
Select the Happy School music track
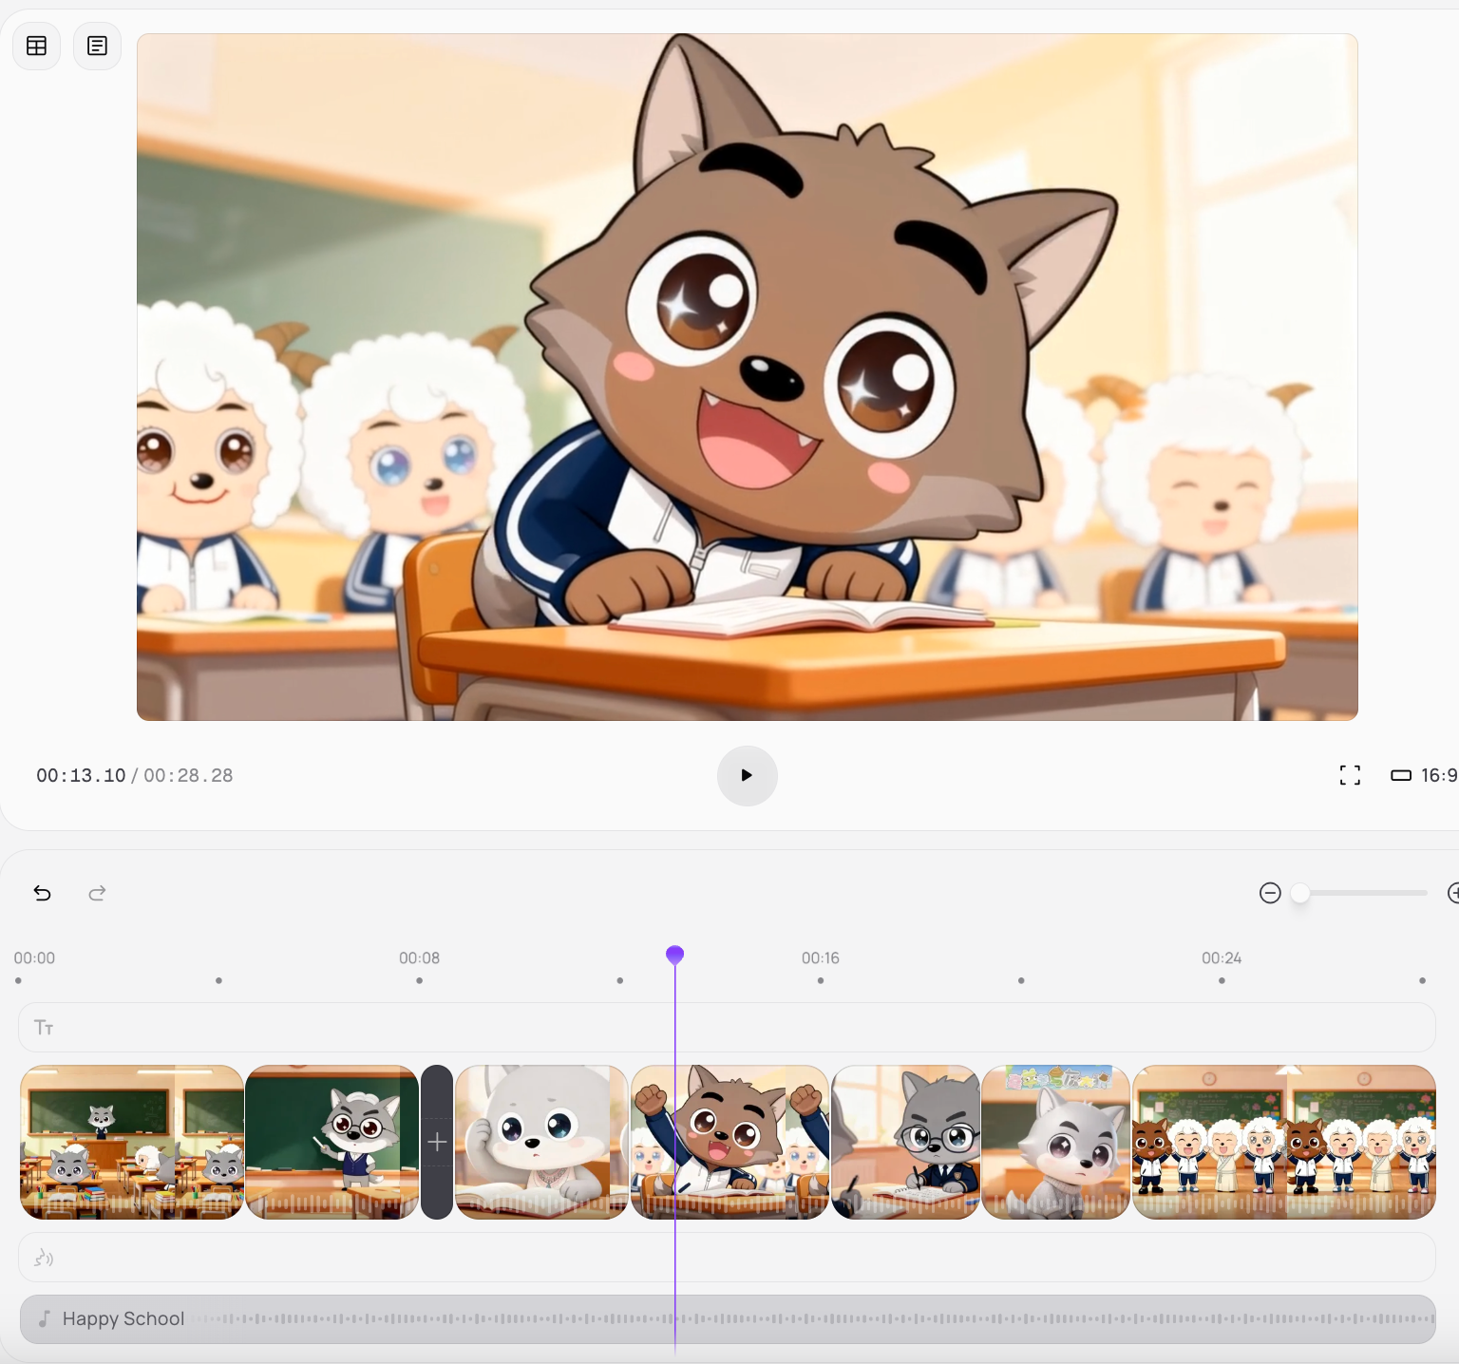click(x=727, y=1318)
